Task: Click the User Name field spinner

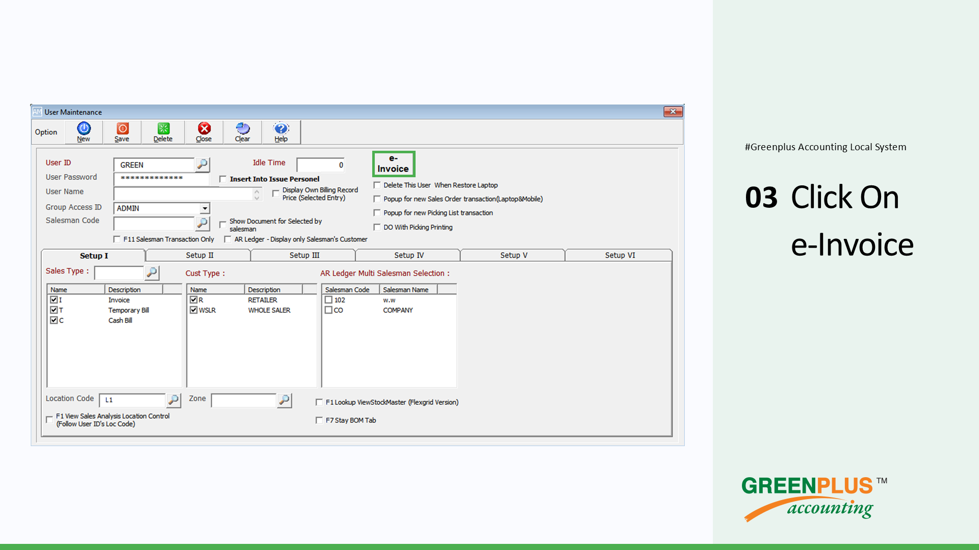Action: [257, 194]
